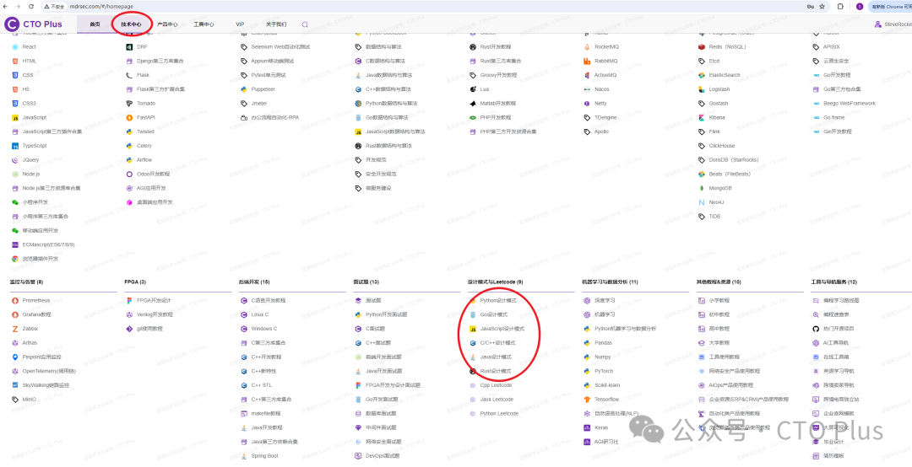Click the ElasticSearch icon
Viewport: 912px width, 467px height.
(x=702, y=75)
